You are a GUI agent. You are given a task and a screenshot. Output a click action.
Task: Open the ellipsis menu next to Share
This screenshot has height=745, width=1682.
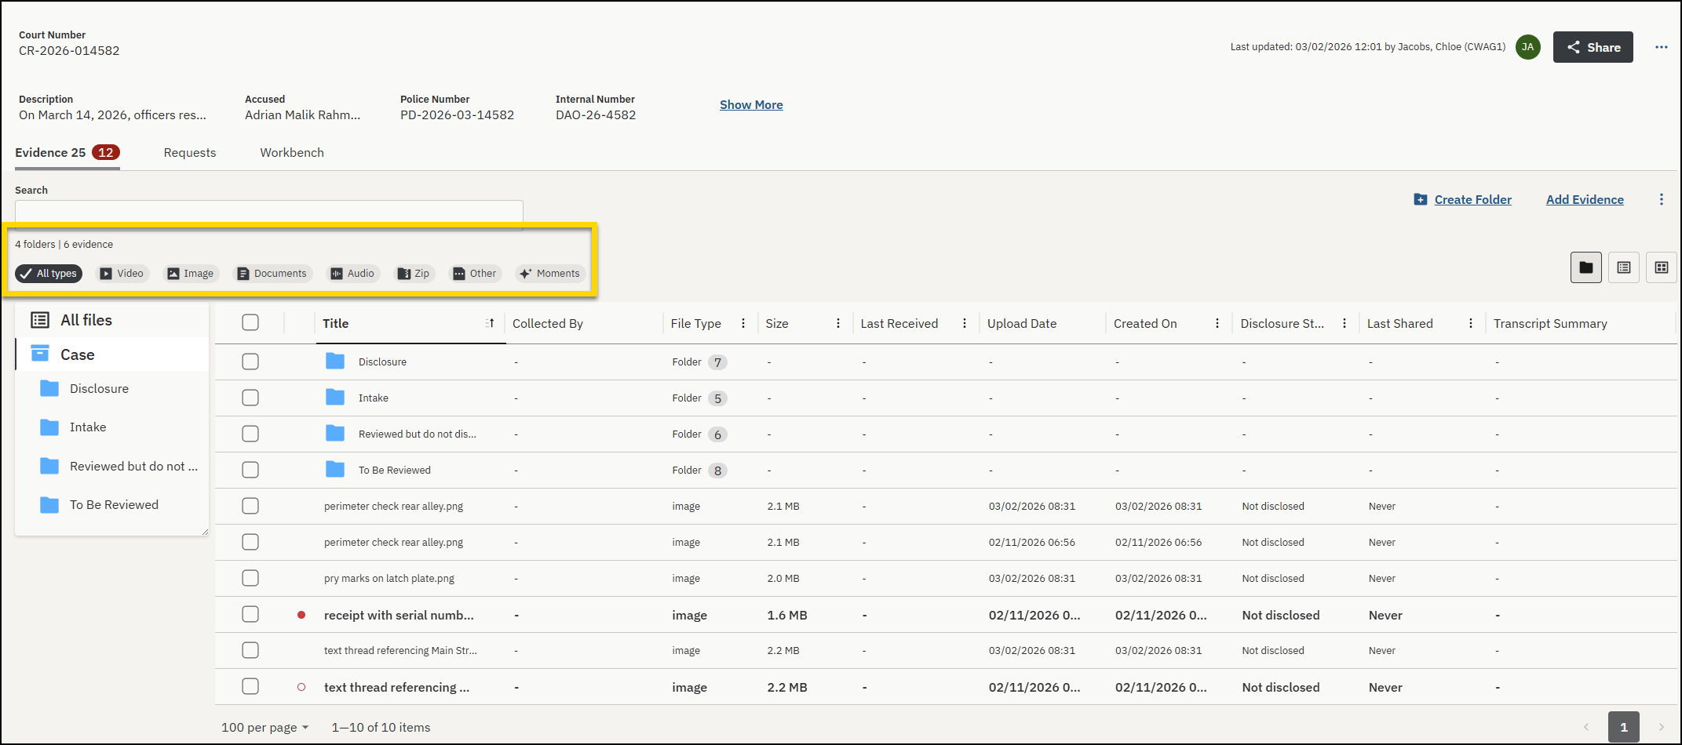click(1662, 47)
